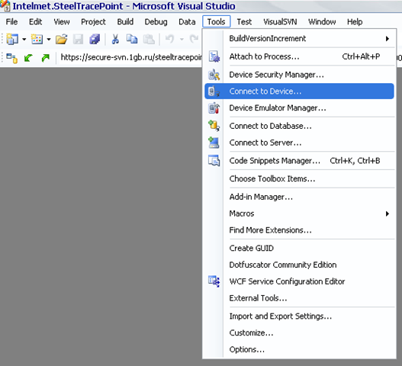This screenshot has width=402, height=366.
Task: Open the Test menu
Action: point(244,22)
